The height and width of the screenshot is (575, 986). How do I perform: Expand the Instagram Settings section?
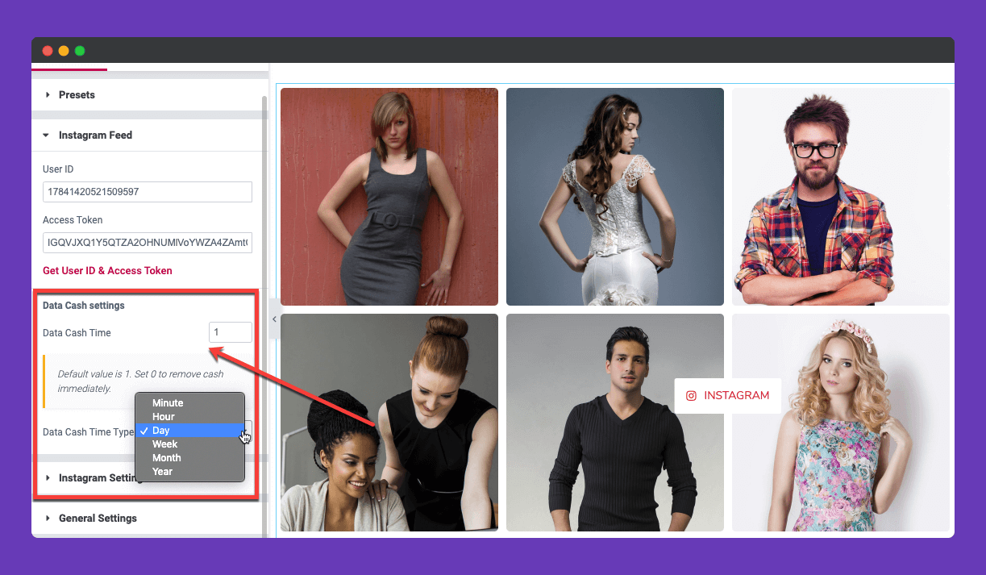pos(89,477)
